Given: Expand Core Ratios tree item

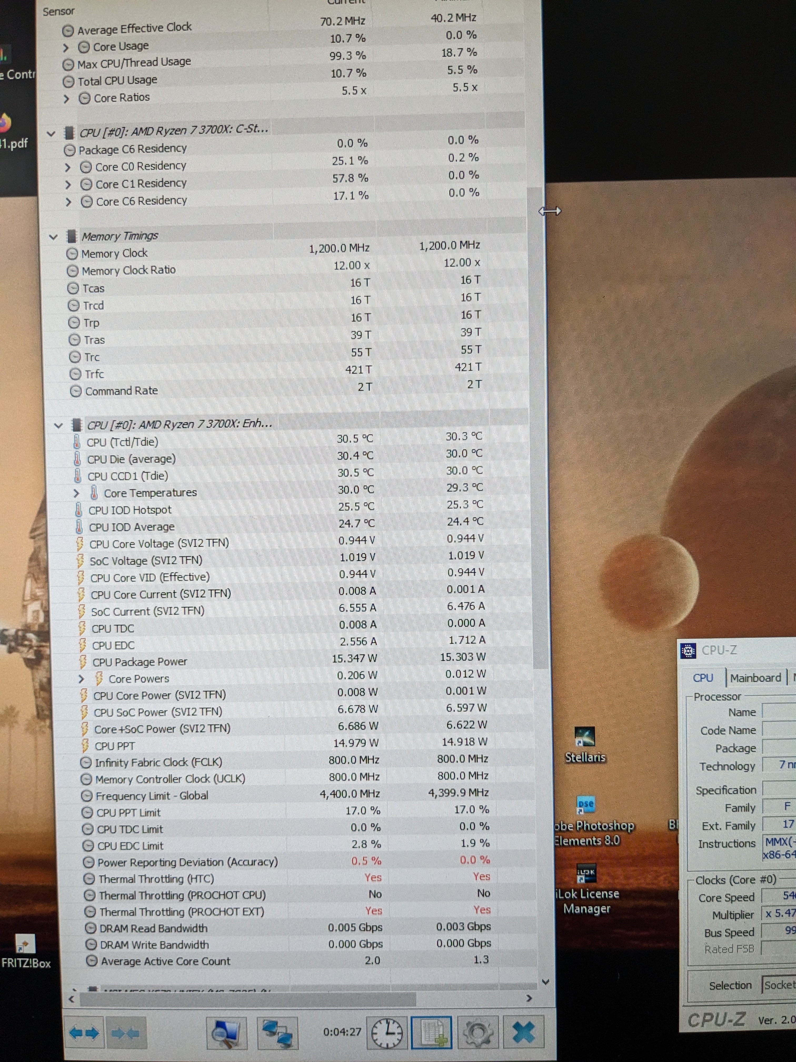Looking at the screenshot, I should click(x=67, y=99).
